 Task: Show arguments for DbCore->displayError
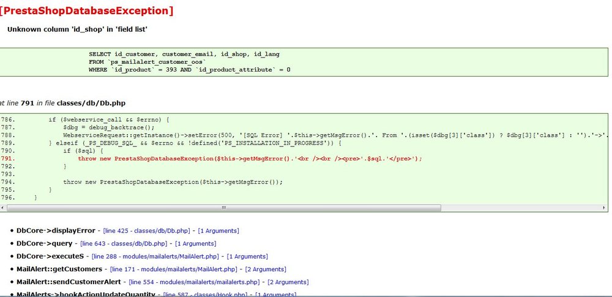[x=218, y=231]
